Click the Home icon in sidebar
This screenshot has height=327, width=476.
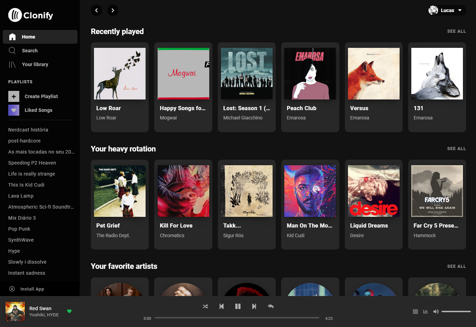coord(12,37)
